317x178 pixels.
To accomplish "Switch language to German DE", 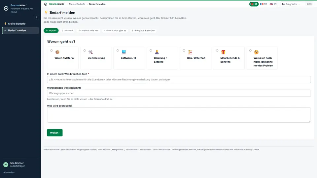I will tap(254, 4).
